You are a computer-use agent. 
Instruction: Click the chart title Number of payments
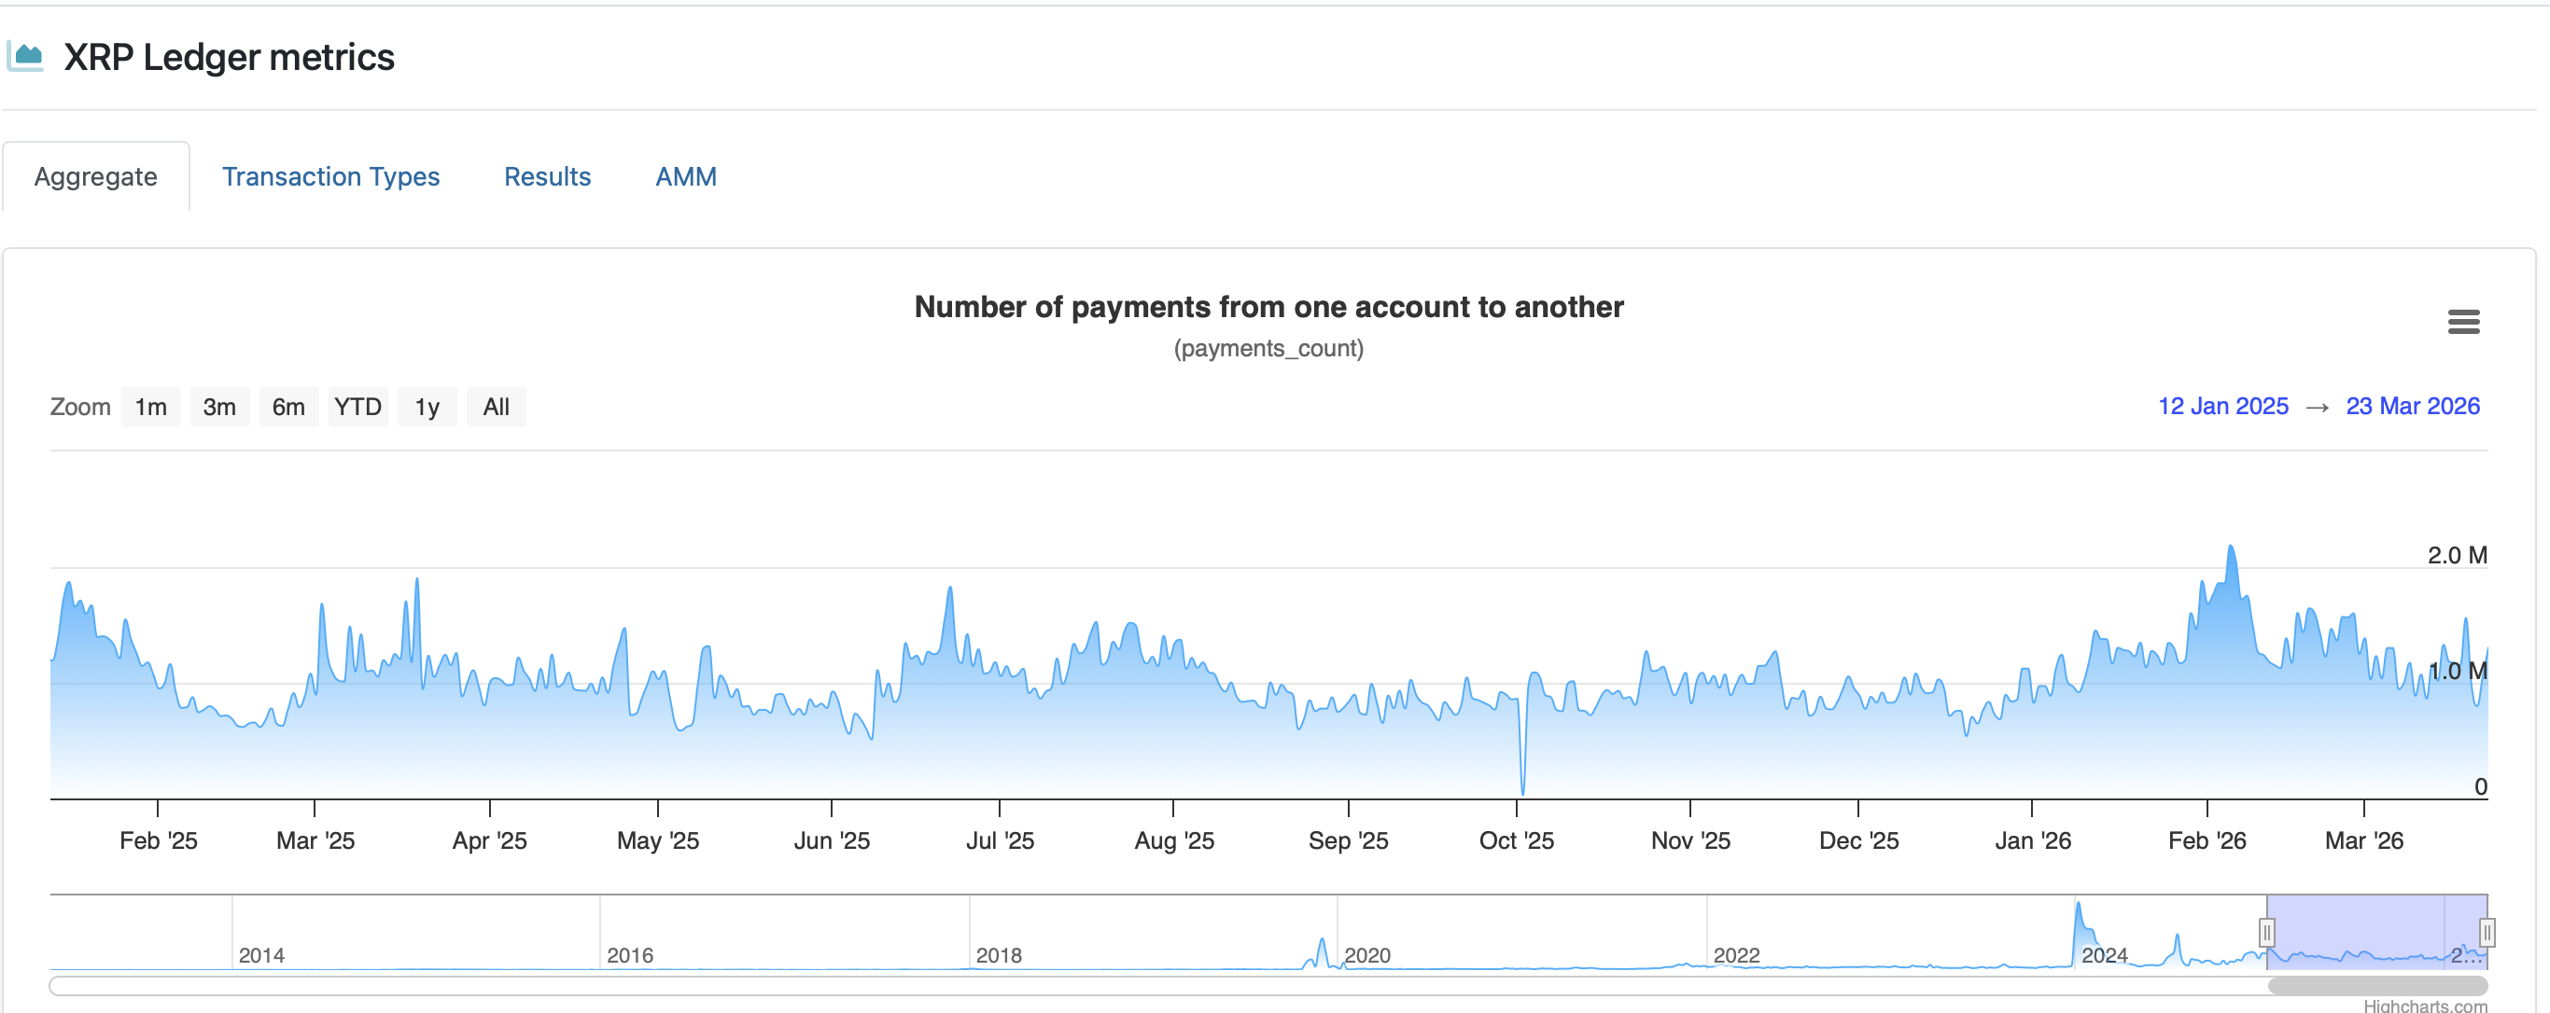(1268, 307)
